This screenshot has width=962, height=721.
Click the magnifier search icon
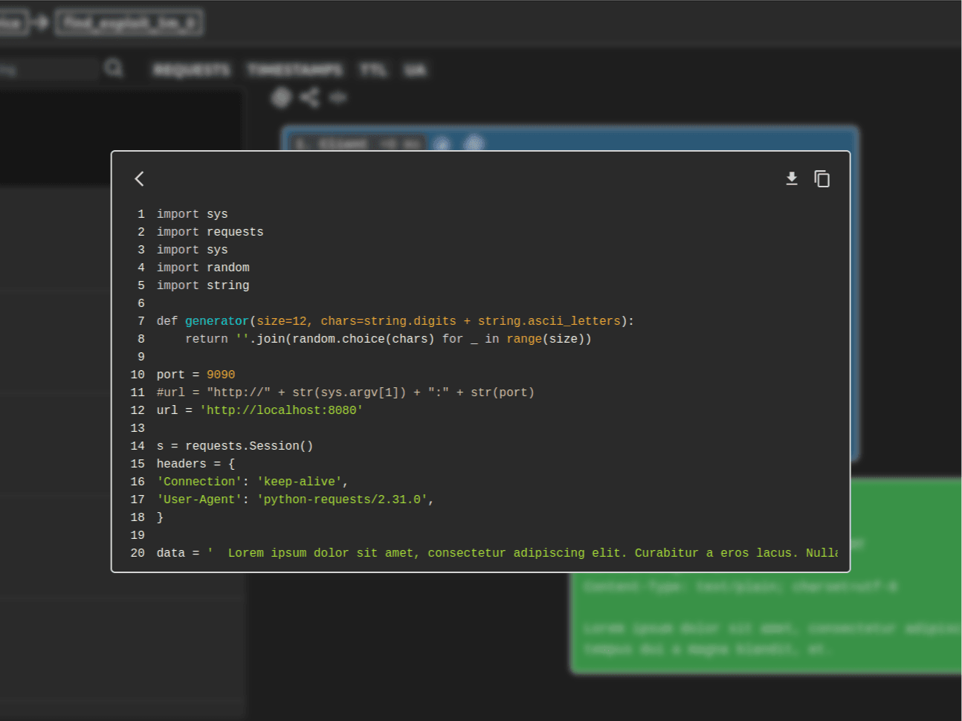point(114,68)
